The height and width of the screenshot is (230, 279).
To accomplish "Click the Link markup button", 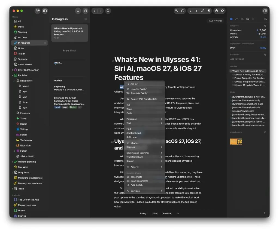I will [155, 213].
